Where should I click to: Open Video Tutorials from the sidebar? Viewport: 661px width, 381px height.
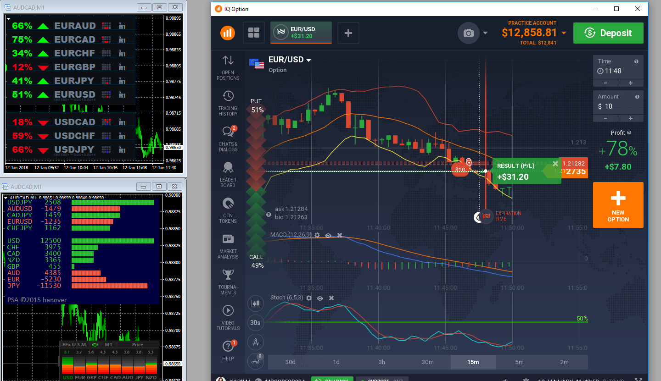(228, 318)
